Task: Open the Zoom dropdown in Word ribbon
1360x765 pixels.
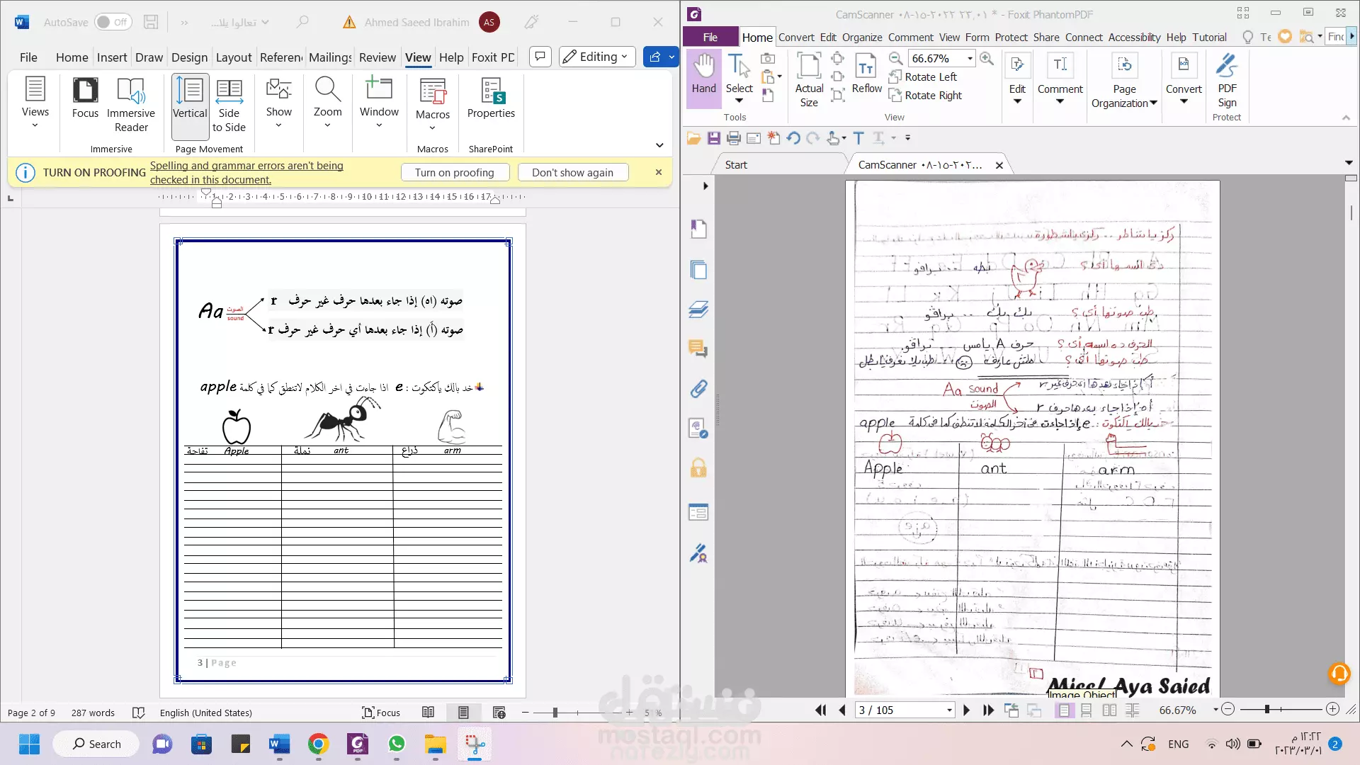Action: pos(327,103)
